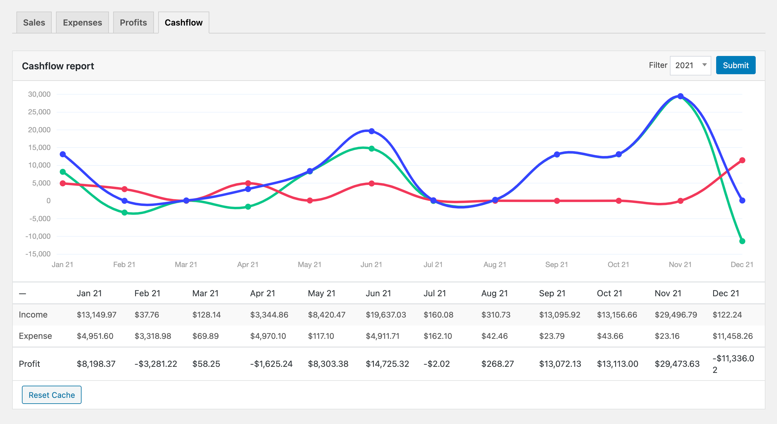Click the green profit point at Apr 21
Screen dimensions: 777x424
tap(248, 207)
